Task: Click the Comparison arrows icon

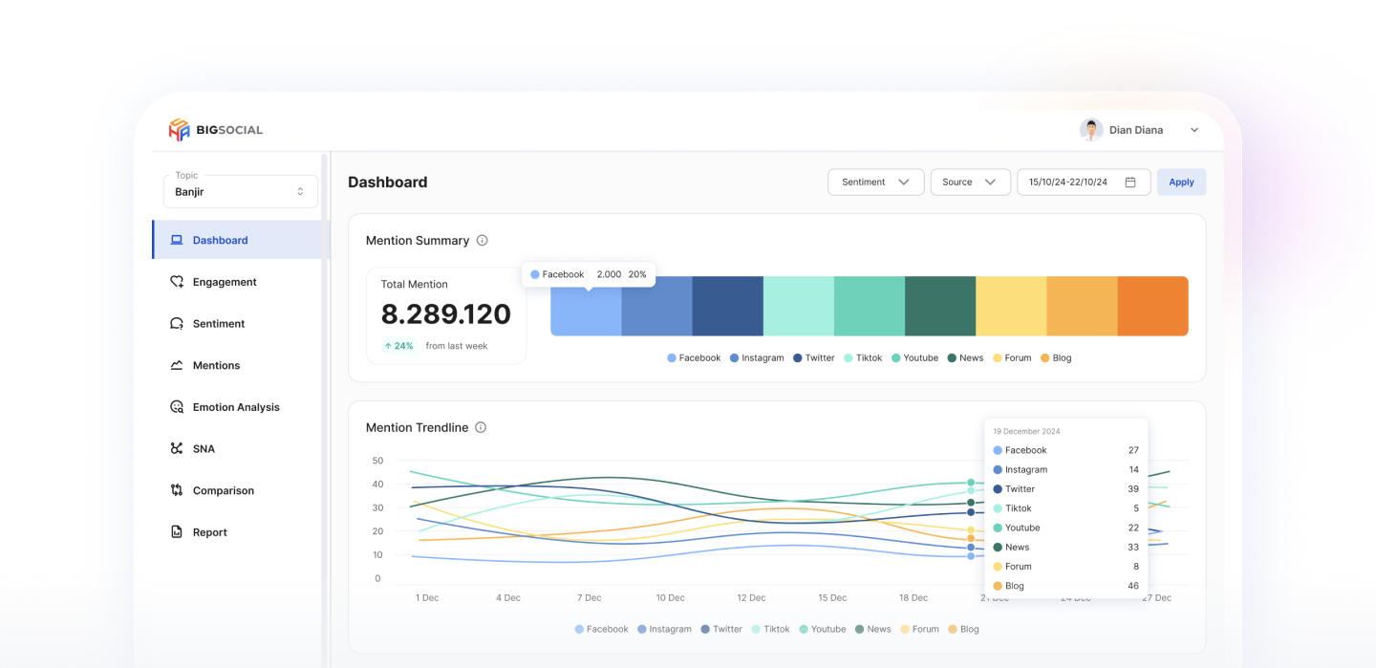Action: (177, 491)
